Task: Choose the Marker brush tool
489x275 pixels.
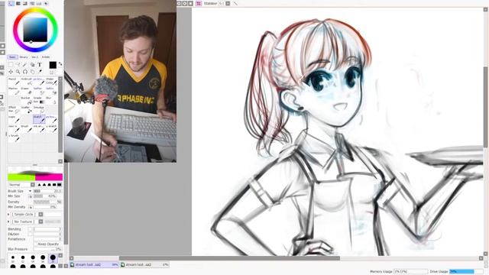Action: 14,91
